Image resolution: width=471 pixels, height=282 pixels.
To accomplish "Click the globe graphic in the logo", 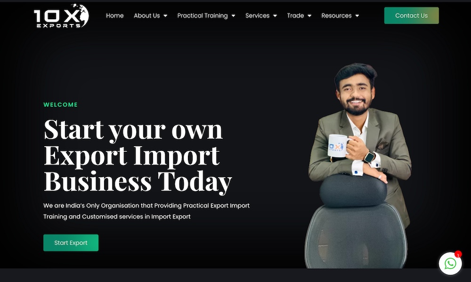I will pos(81,15).
